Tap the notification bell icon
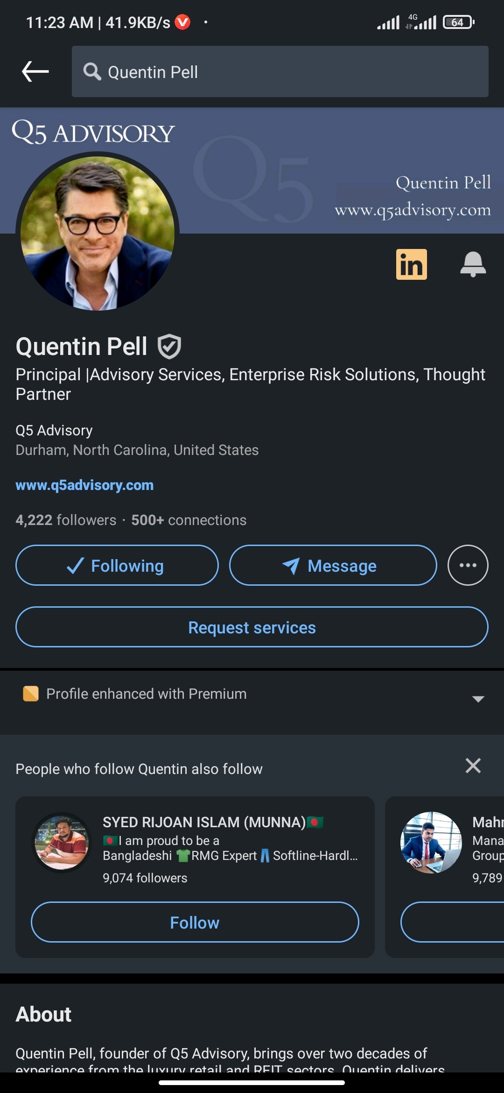 tap(473, 264)
